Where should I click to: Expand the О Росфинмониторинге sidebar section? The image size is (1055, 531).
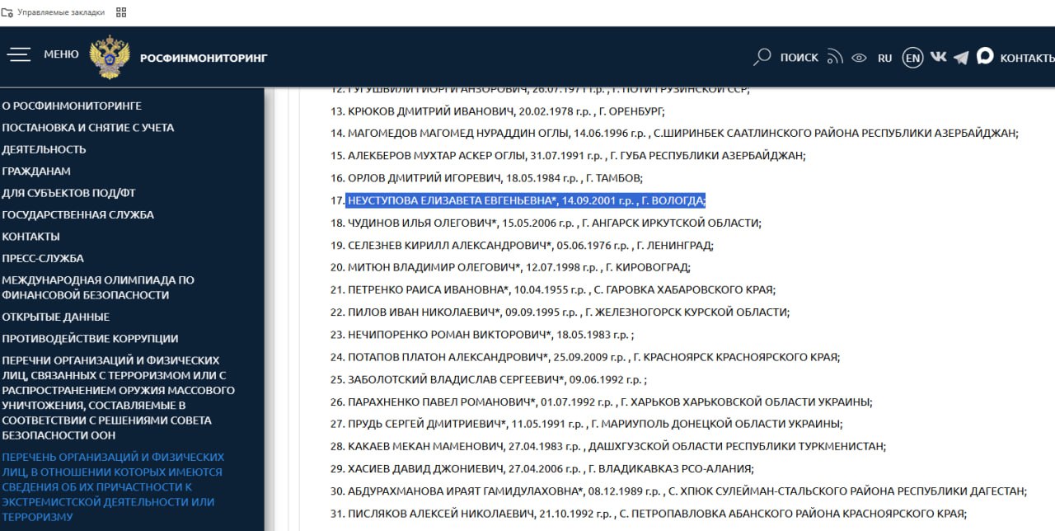72,106
